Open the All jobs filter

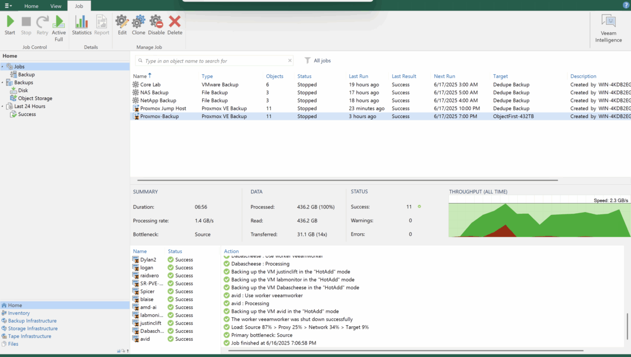click(x=318, y=61)
